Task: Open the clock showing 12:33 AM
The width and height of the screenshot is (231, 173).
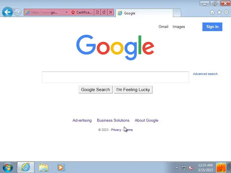Action: pos(205,168)
